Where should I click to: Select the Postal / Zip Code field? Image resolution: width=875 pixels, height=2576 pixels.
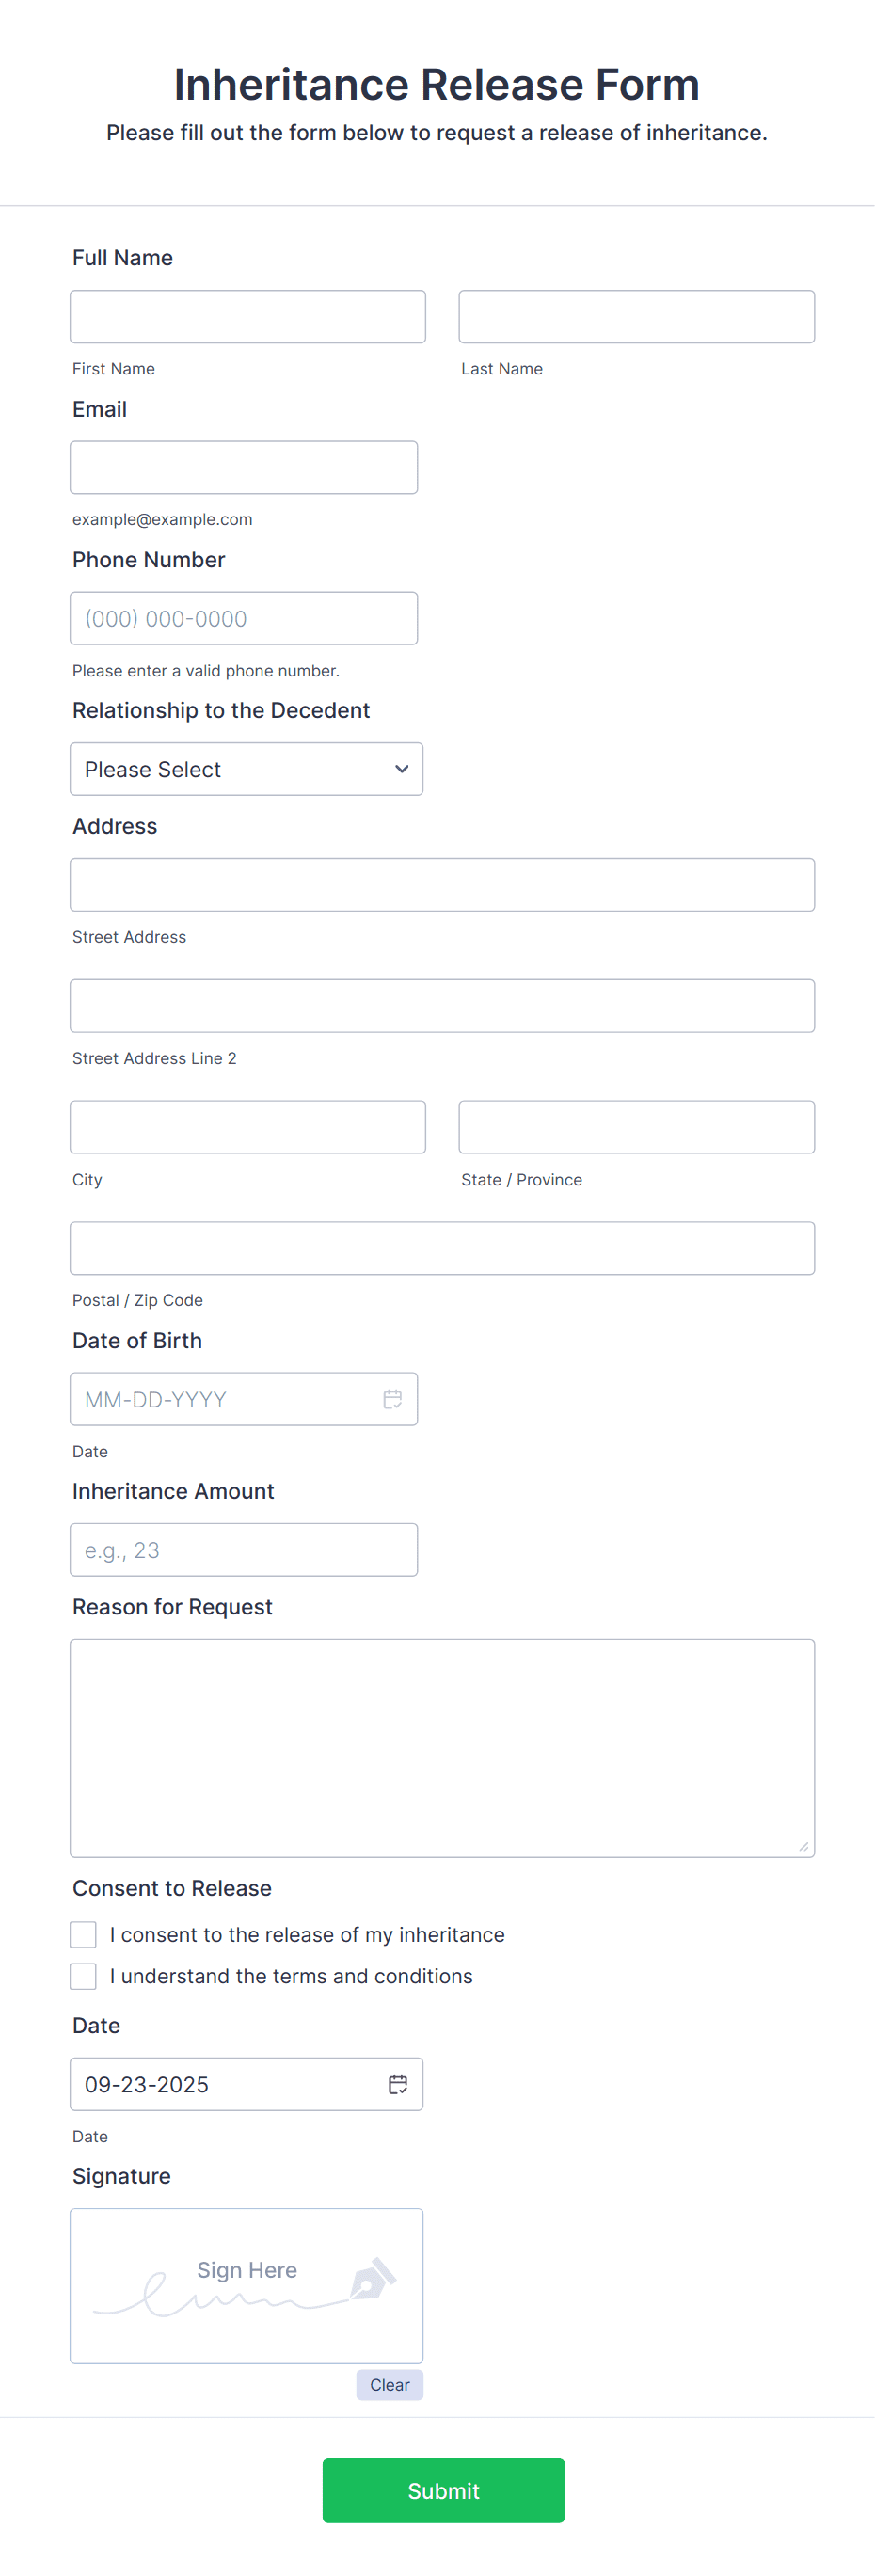click(x=442, y=1247)
